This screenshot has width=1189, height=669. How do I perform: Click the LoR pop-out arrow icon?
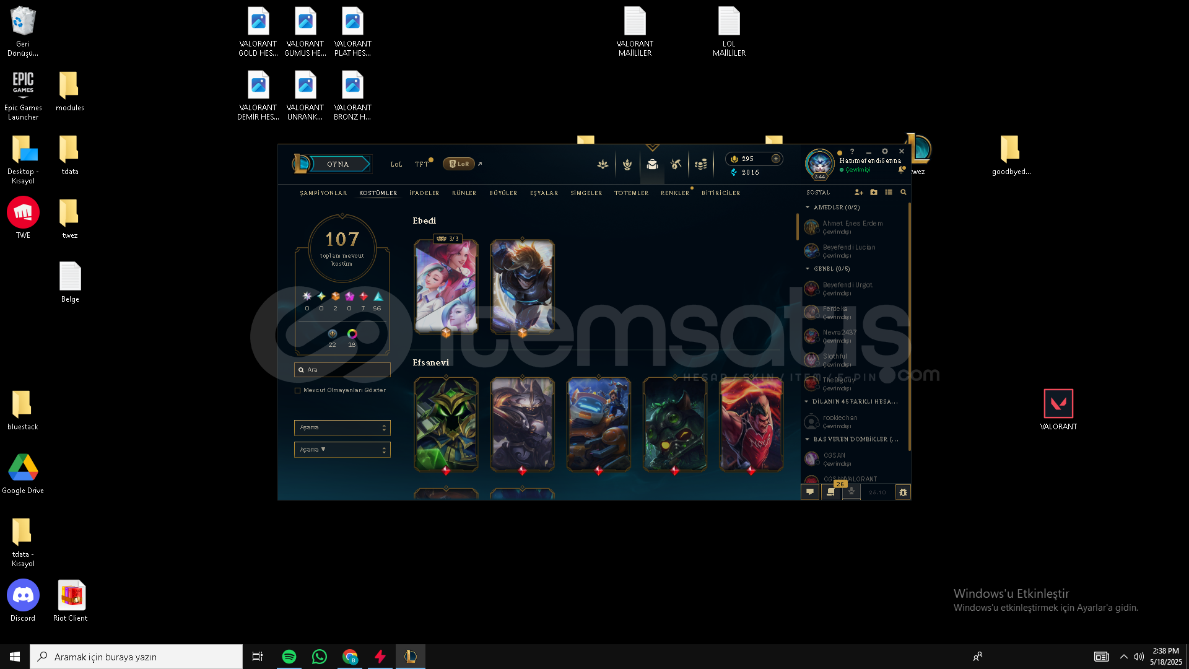coord(480,164)
